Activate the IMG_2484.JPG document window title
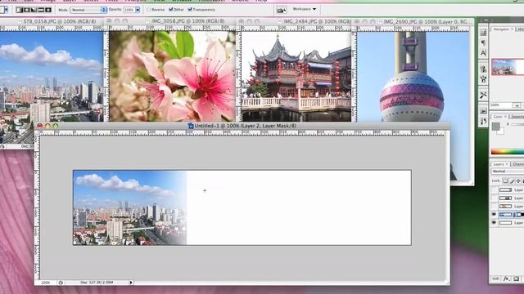The height and width of the screenshot is (294, 524). [317, 21]
